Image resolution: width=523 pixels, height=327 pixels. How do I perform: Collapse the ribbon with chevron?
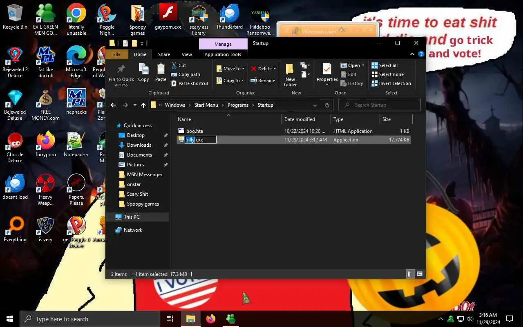tap(412, 54)
